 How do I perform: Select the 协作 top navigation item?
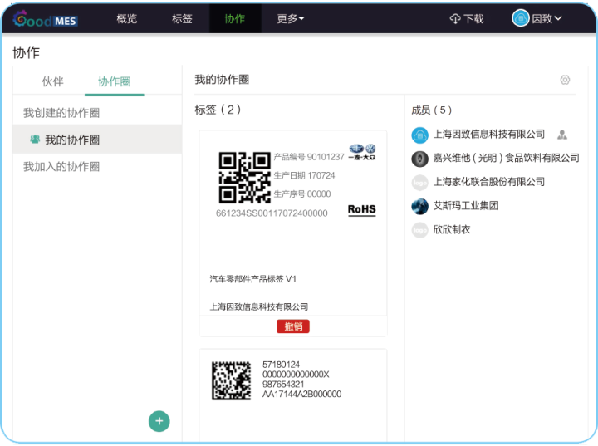234,18
